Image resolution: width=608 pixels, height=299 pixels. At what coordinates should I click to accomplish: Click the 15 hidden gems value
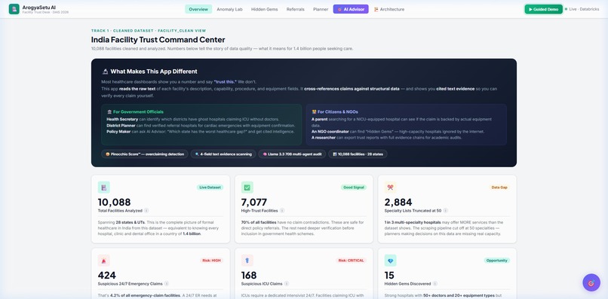[x=389, y=276]
